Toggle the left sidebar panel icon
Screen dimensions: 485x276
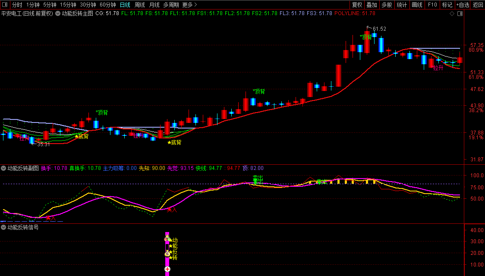5,5
